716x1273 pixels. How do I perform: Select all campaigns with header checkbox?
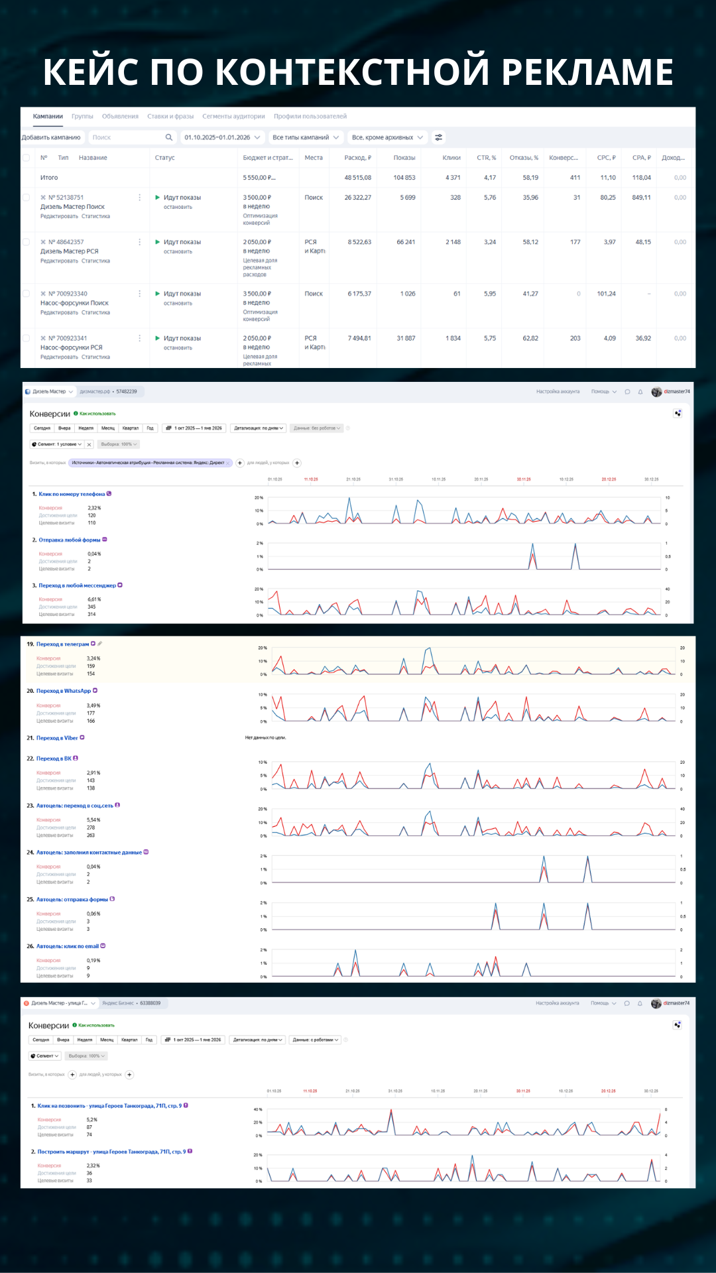pos(27,158)
